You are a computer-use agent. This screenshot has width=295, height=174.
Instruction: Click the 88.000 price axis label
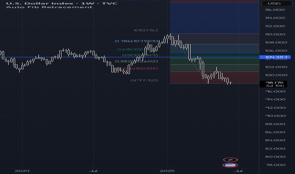(x=275, y=124)
